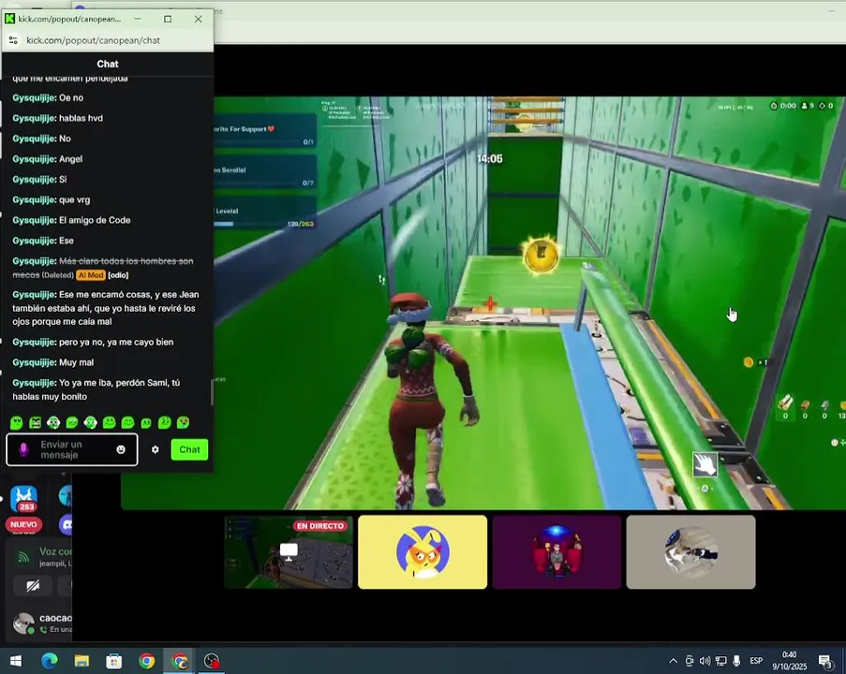Expand the hidden tray icons chevron

tap(674, 661)
